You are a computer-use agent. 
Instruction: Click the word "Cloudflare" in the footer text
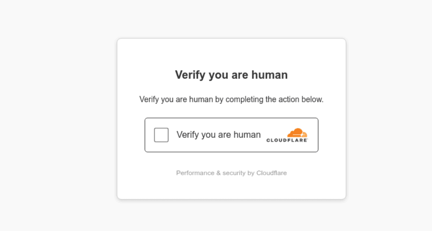pos(271,173)
